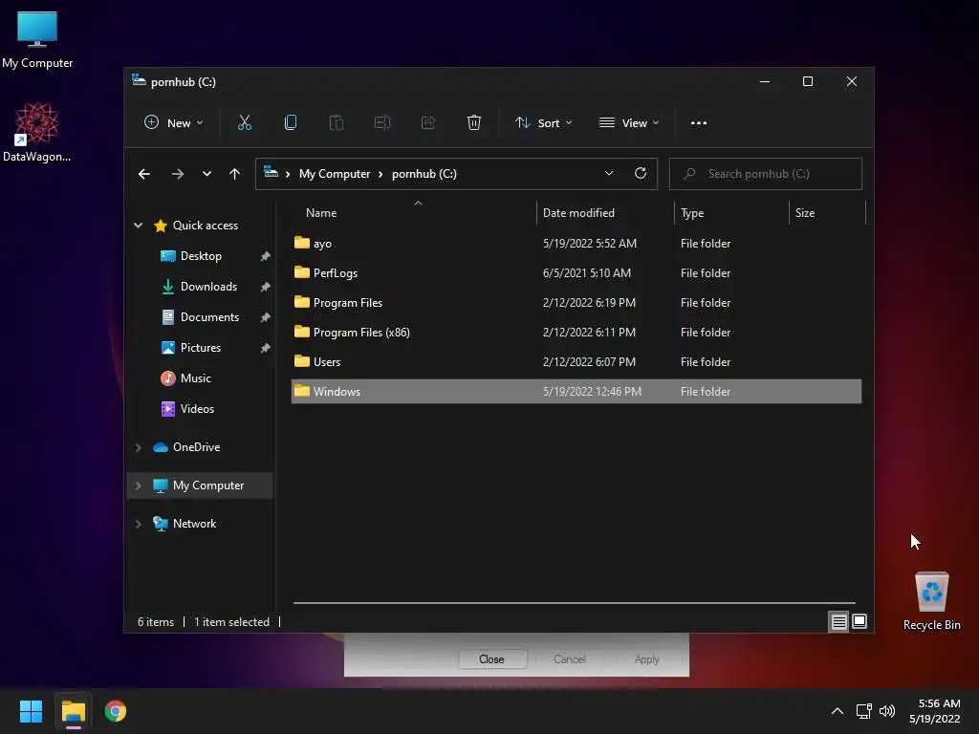Click the horizontal scrollbar in file list
Viewport: 979px width, 734px height.
tap(575, 604)
